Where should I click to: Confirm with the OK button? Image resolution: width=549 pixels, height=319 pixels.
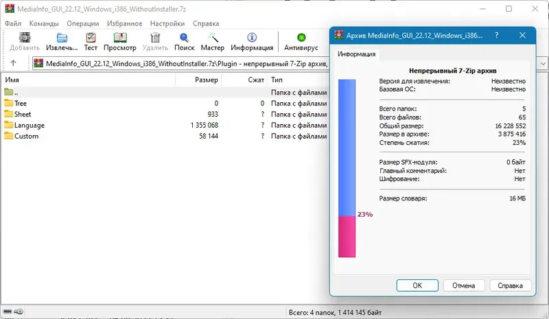tap(417, 285)
